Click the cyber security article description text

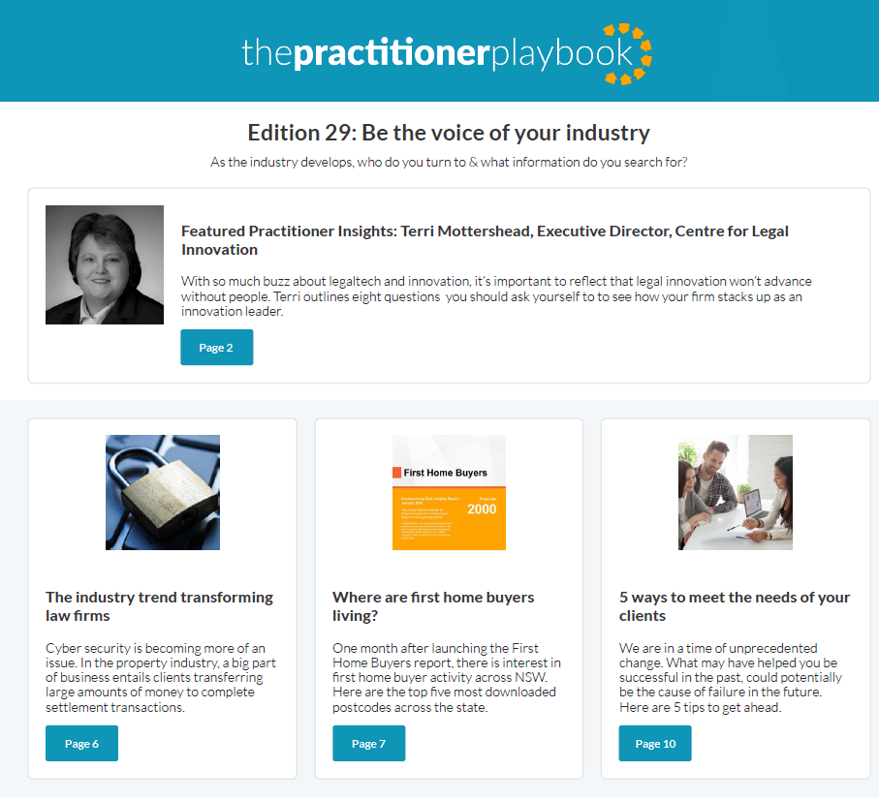pyautogui.click(x=161, y=677)
